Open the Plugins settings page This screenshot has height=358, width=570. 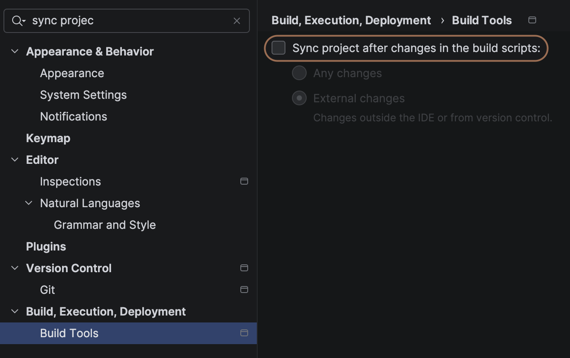pyautogui.click(x=46, y=247)
